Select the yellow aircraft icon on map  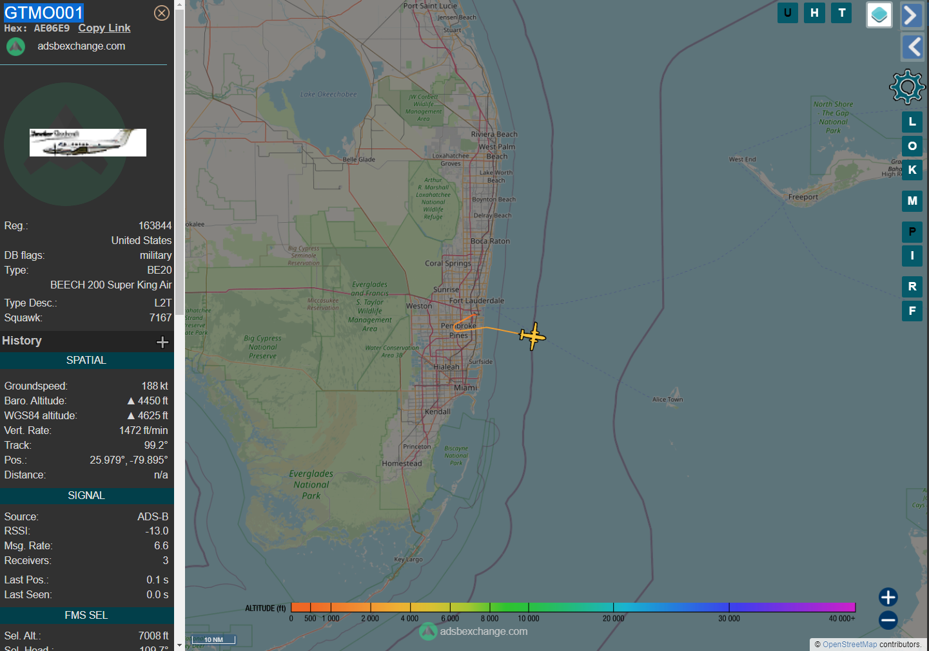click(x=533, y=336)
